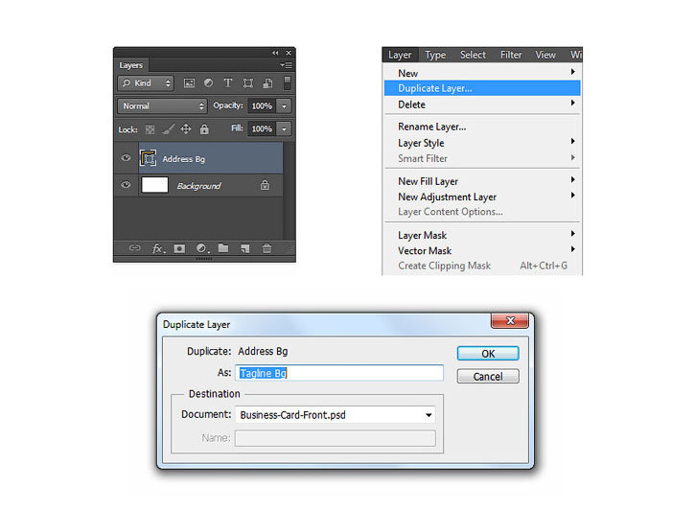Open the Type menu
695x511 pixels.
(435, 55)
